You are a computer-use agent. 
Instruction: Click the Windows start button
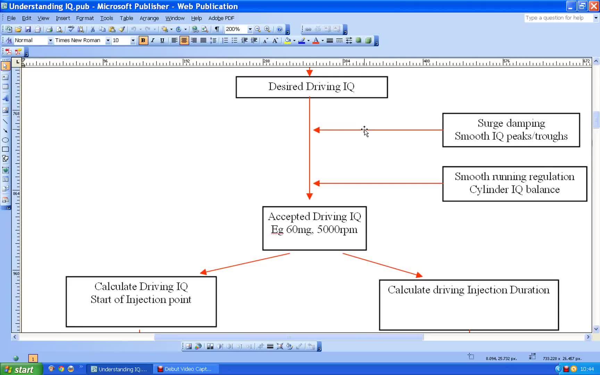21,369
